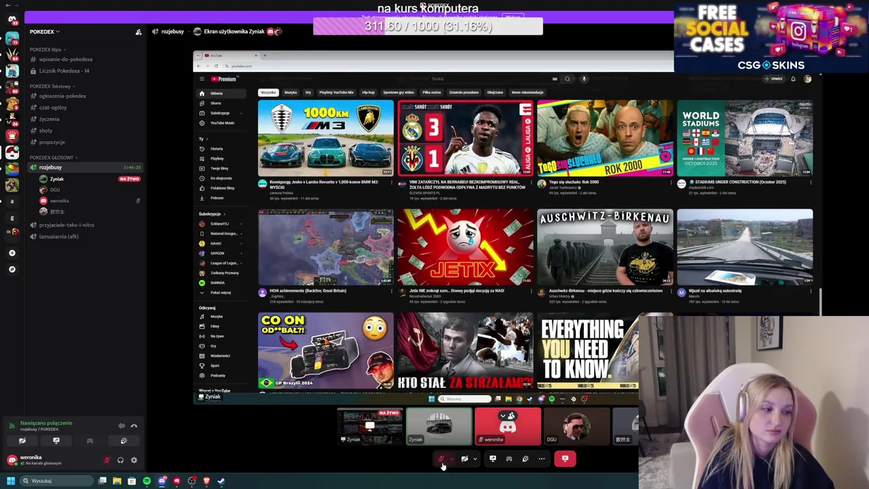Join lamusiarnia (afk) voice channel

coord(58,237)
